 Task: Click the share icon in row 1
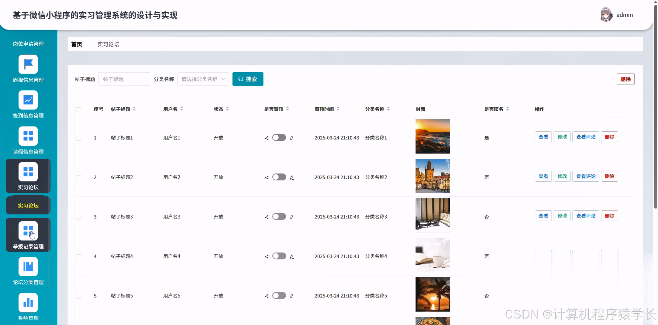click(266, 138)
